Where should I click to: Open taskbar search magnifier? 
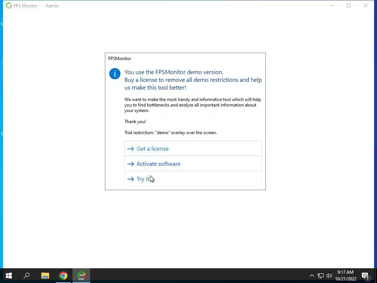[27, 276]
